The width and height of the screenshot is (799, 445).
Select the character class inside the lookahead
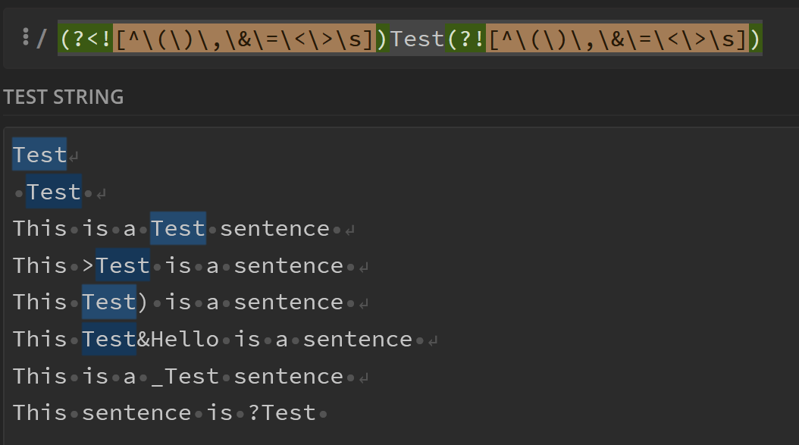[x=618, y=38]
